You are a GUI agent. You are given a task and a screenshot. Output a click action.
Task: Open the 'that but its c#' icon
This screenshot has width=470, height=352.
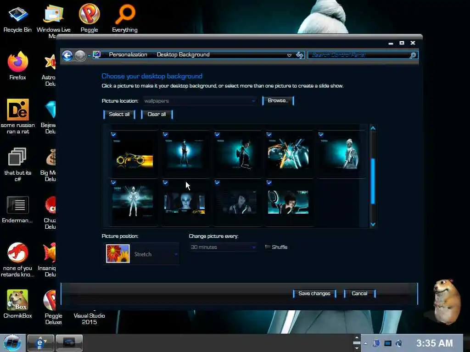click(x=17, y=165)
